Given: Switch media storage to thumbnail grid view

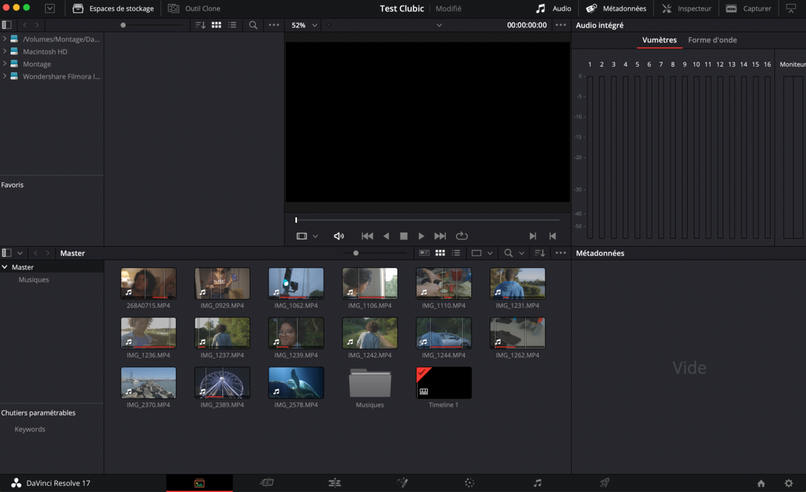Looking at the screenshot, I should click(x=216, y=25).
